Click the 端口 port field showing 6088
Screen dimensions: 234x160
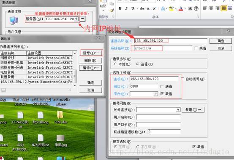pyautogui.click(x=144, y=86)
